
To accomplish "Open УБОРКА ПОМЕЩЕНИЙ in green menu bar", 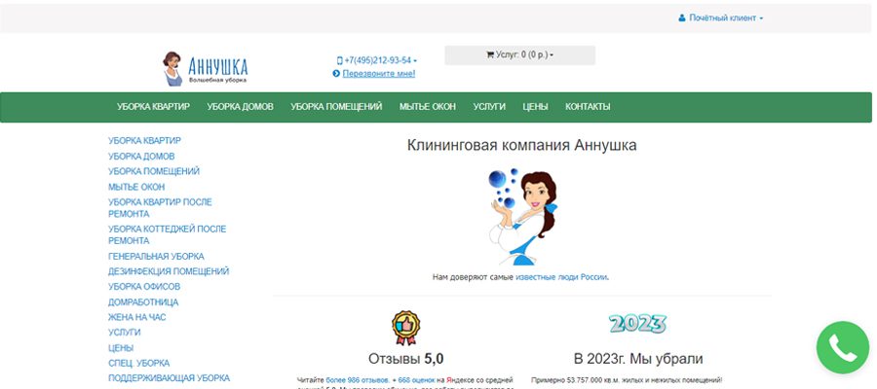I will (x=336, y=107).
